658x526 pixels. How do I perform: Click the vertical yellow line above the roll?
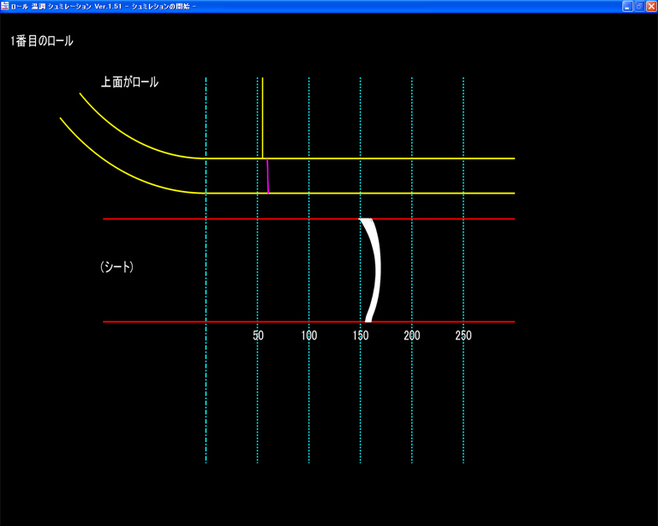pyautogui.click(x=262, y=118)
